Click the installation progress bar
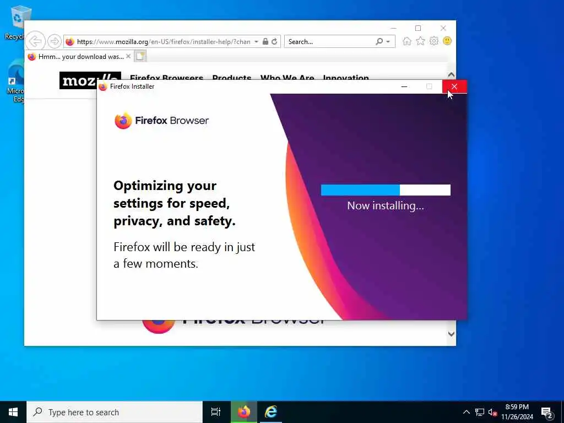 click(x=386, y=190)
